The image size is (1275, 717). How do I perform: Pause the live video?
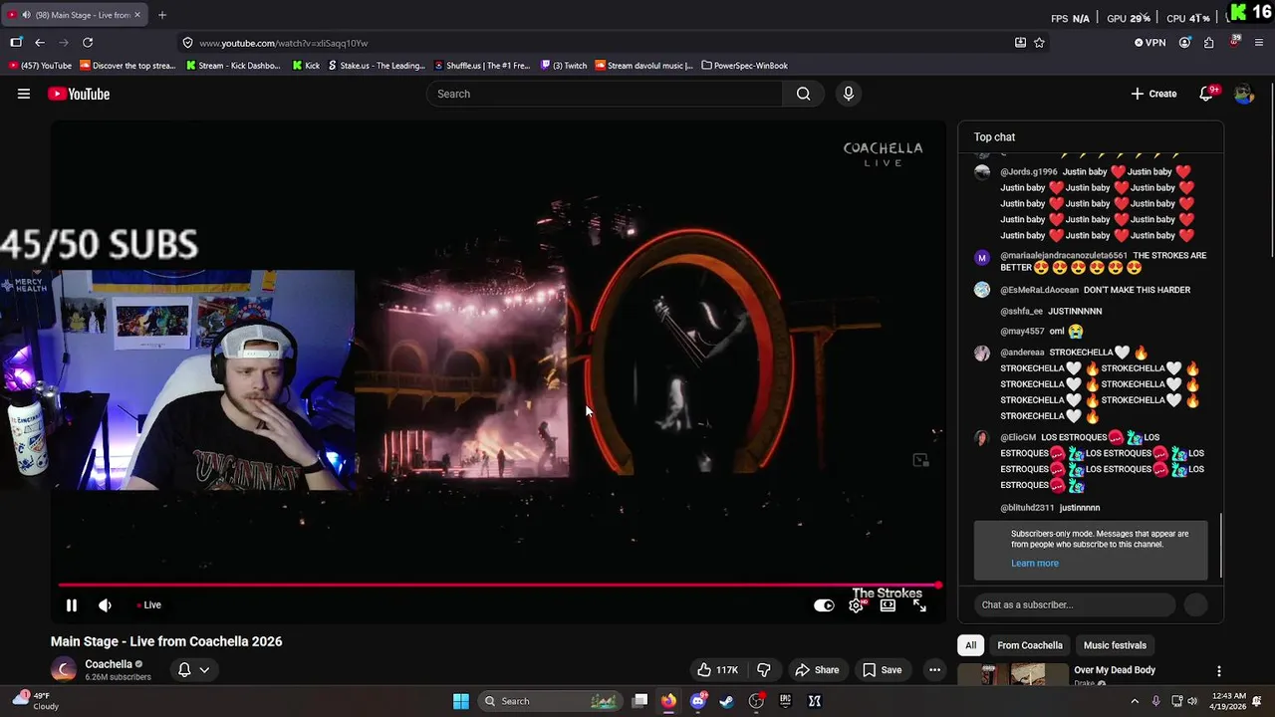(72, 605)
